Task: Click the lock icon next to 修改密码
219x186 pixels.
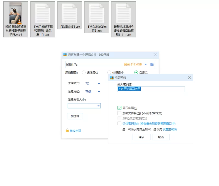Action: pyautogui.click(x=67, y=131)
